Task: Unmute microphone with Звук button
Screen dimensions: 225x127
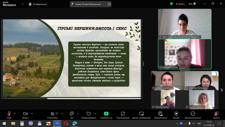Action: pos(9,115)
